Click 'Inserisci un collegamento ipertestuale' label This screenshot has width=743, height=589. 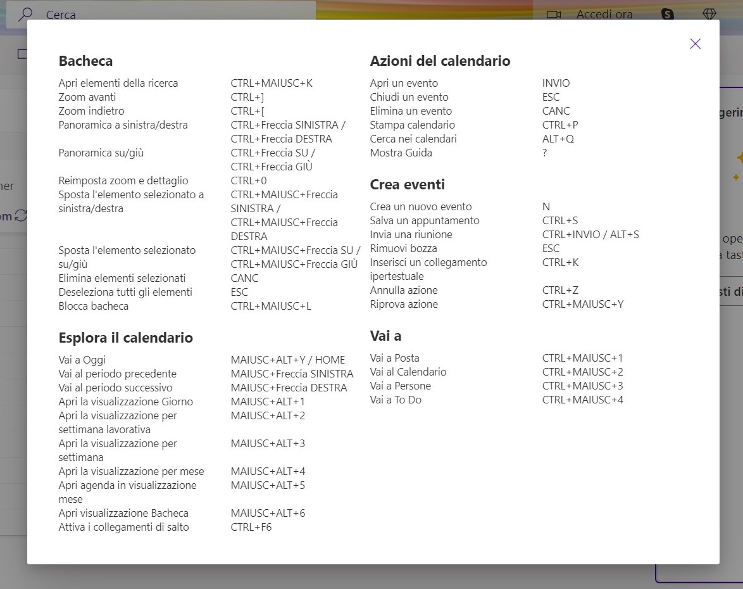pos(428,269)
